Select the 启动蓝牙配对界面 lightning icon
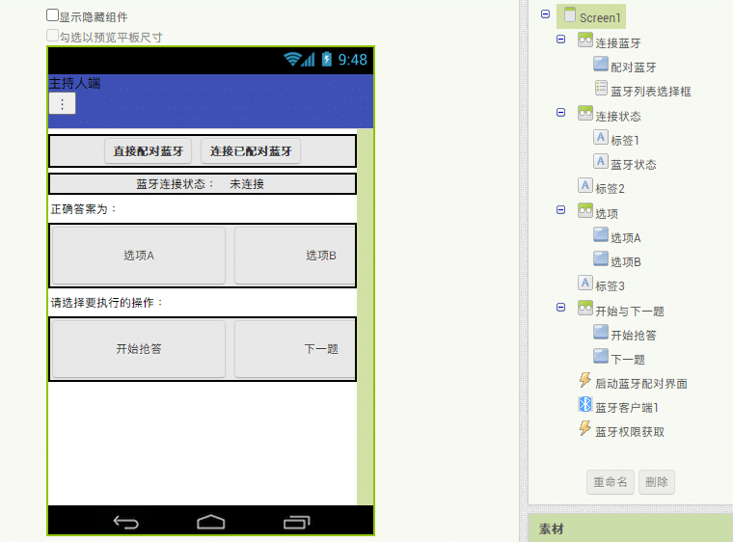Viewport: 733px width, 542px height. tap(584, 382)
